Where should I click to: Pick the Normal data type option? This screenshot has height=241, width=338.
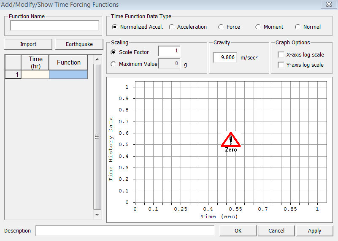pos(298,27)
